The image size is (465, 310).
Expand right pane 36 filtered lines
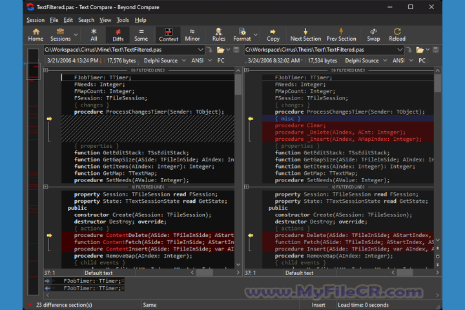click(247, 70)
